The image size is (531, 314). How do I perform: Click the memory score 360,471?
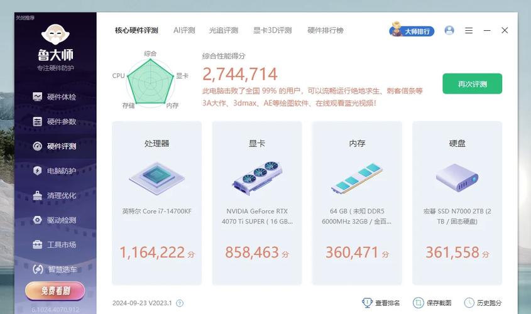point(352,252)
